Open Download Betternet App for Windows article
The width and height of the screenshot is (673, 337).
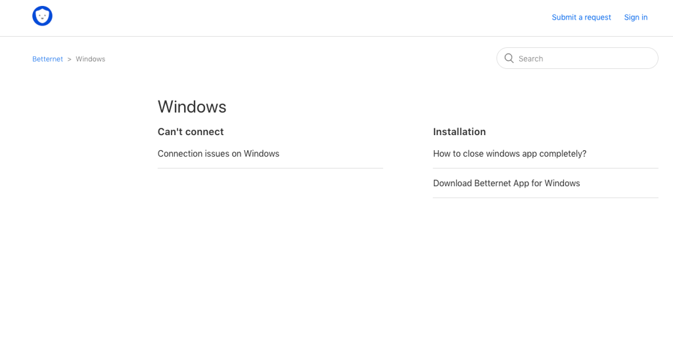point(507,184)
